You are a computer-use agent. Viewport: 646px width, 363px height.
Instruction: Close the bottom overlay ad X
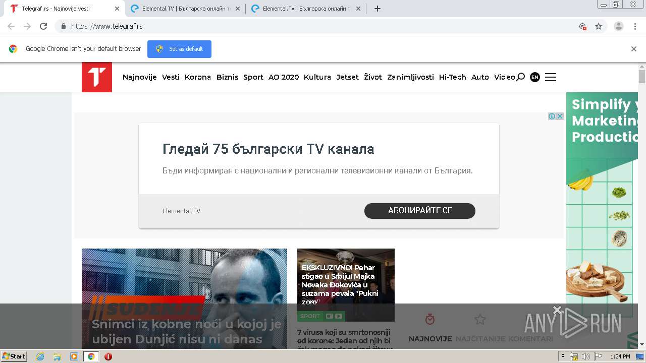pyautogui.click(x=557, y=310)
